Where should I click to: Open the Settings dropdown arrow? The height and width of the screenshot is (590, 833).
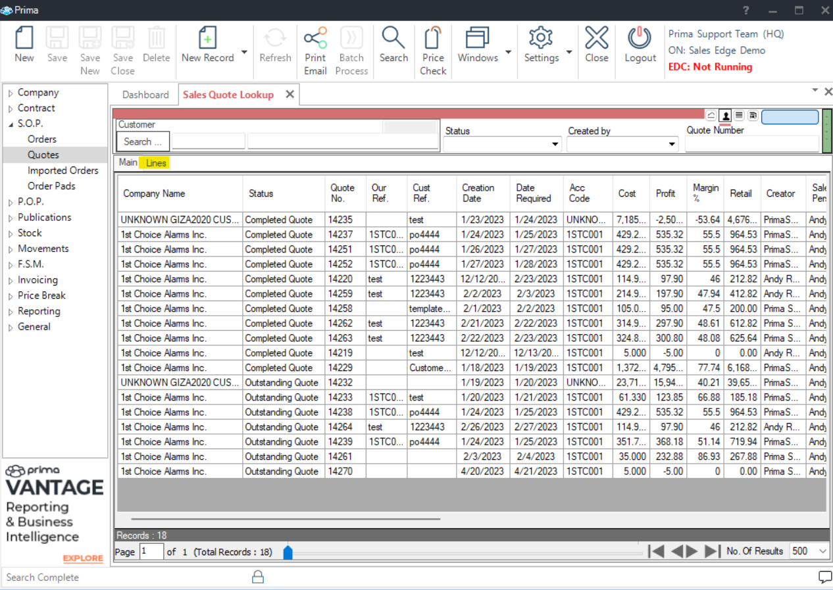tap(569, 52)
